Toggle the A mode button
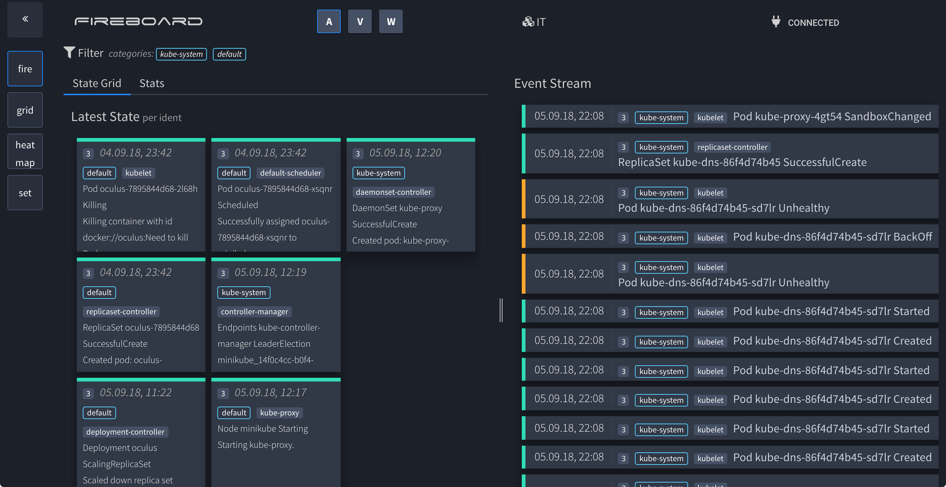Image resolution: width=946 pixels, height=487 pixels. point(329,21)
